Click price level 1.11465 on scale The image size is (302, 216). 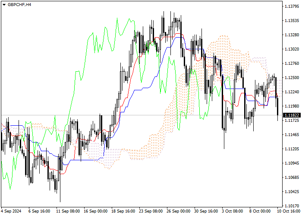coord(292,135)
